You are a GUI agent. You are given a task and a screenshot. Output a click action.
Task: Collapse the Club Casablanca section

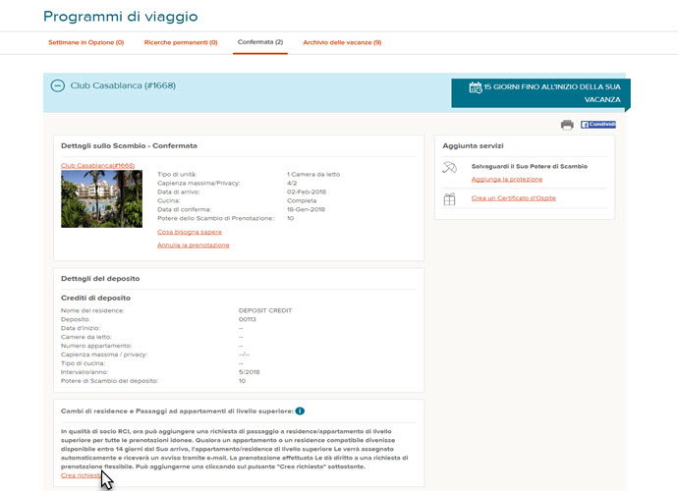[58, 85]
